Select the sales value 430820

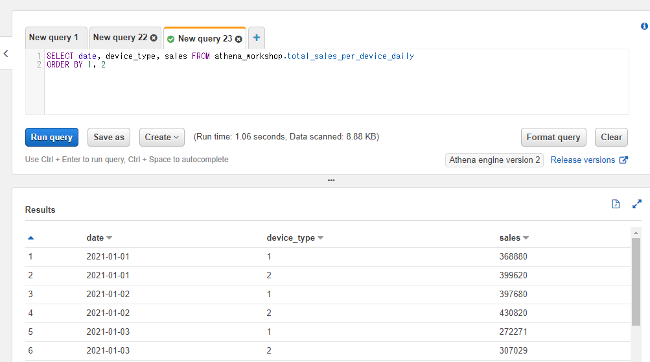point(513,313)
